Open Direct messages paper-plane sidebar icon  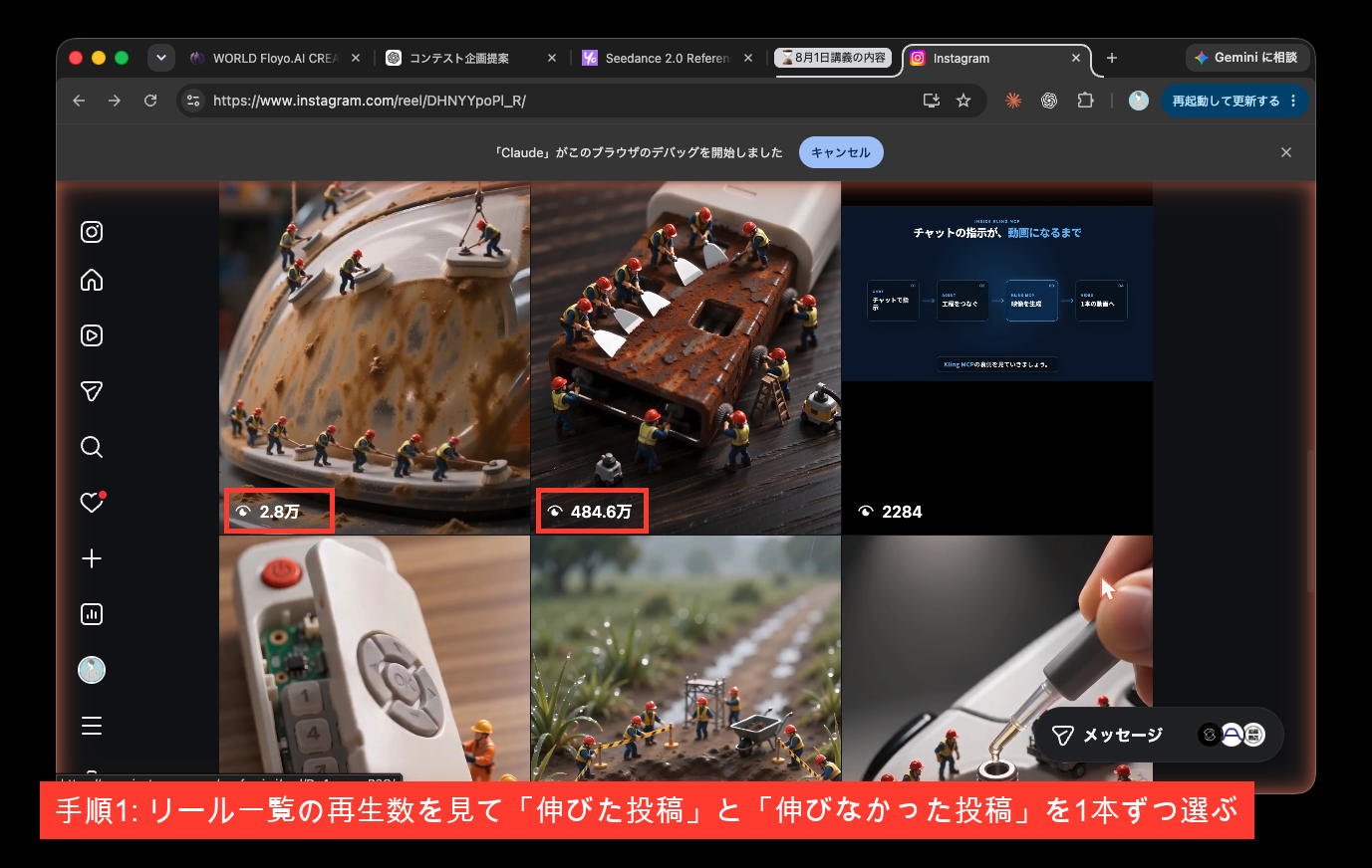pos(92,391)
